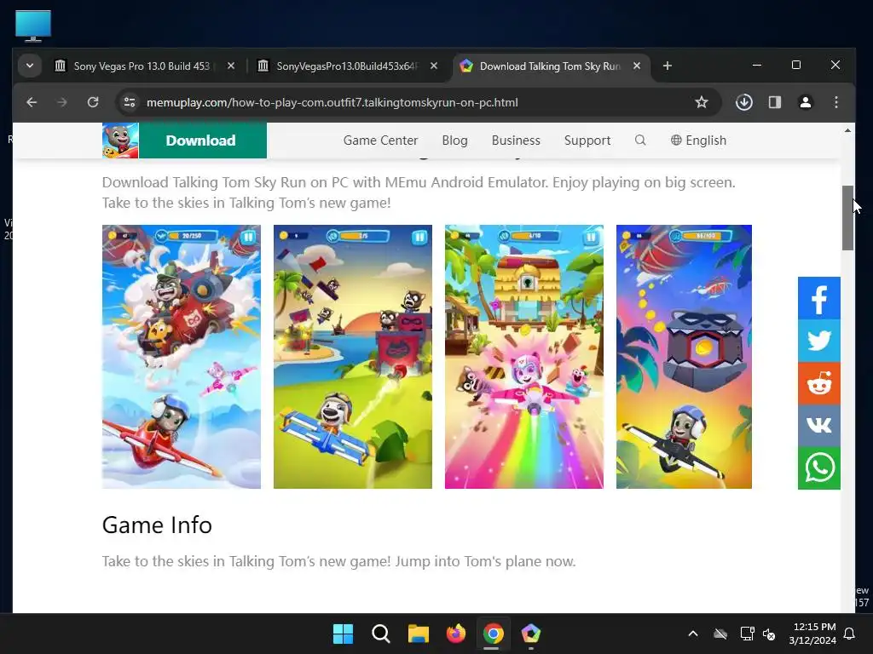Open File Explorer from taskbar
873x654 pixels.
[x=418, y=634]
